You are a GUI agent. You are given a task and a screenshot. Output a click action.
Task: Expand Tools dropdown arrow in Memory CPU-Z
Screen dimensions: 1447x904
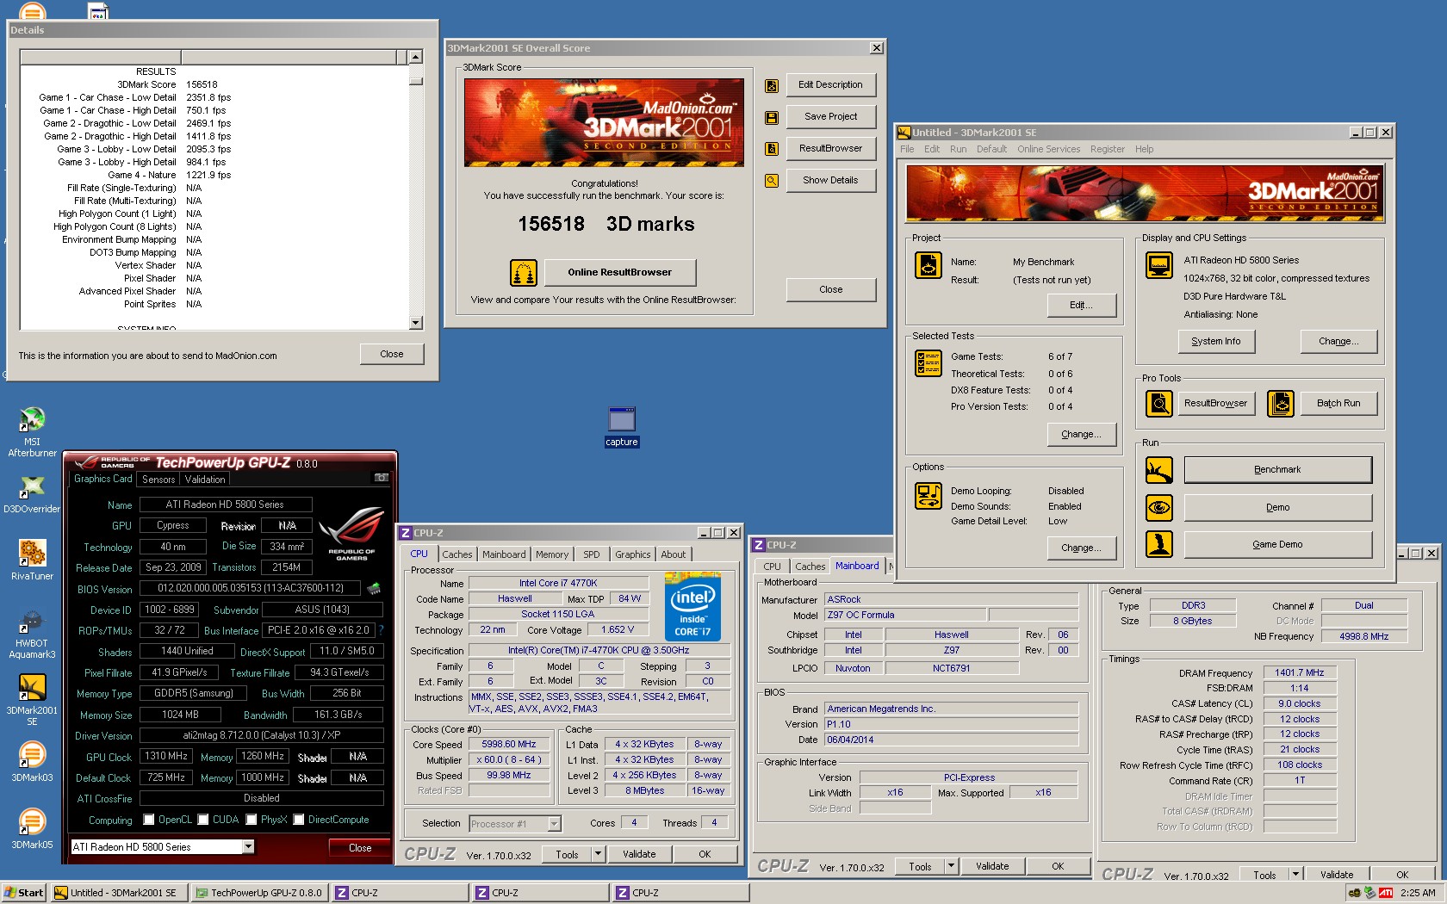pos(1295,875)
